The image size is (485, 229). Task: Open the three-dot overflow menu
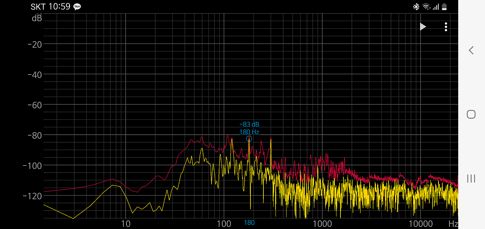tap(446, 27)
